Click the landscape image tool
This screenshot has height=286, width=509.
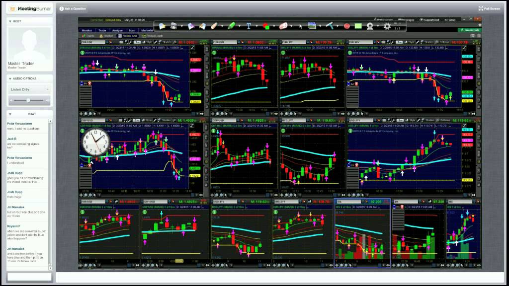pyautogui.click(x=312, y=26)
